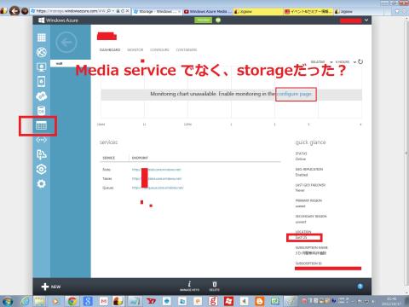Open Cloud Services gear-cloud icon in sidebar
This screenshot has width=409, height=307.
(42, 96)
